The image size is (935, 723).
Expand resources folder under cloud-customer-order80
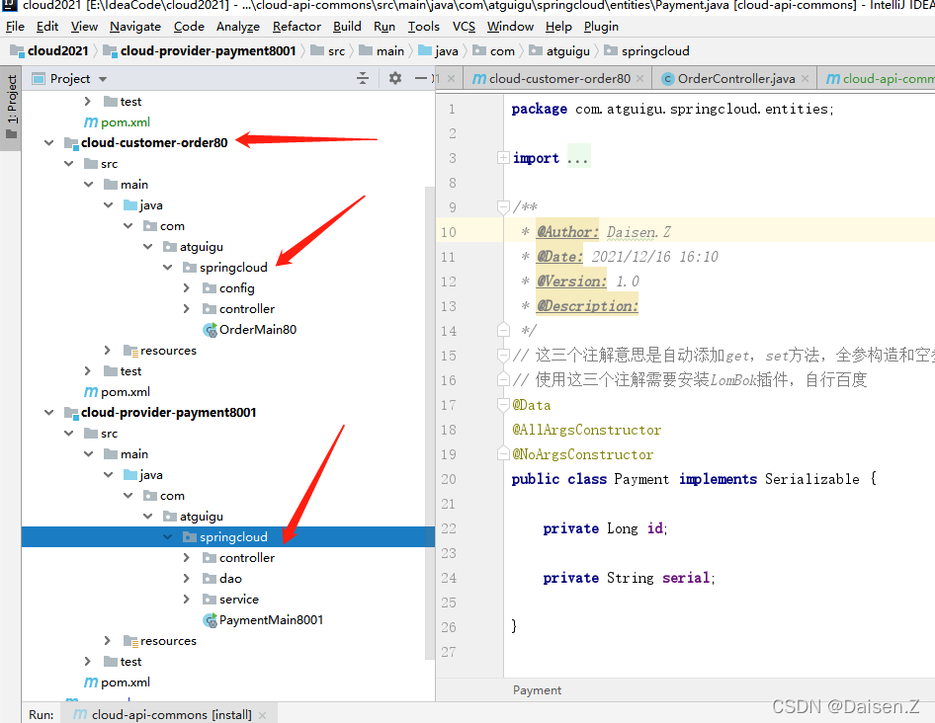[x=108, y=351]
